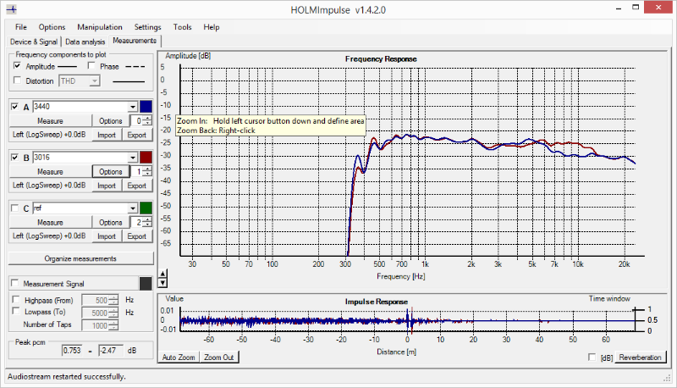677x388 pixels.
Task: Increase measurement A slot number spinner
Action: [147, 119]
